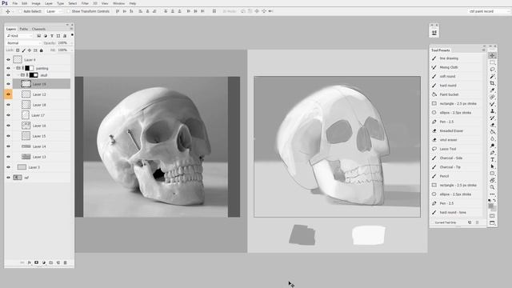Select the Eraser tool in toolbox
This screenshot has width=512, height=288.
click(492, 125)
